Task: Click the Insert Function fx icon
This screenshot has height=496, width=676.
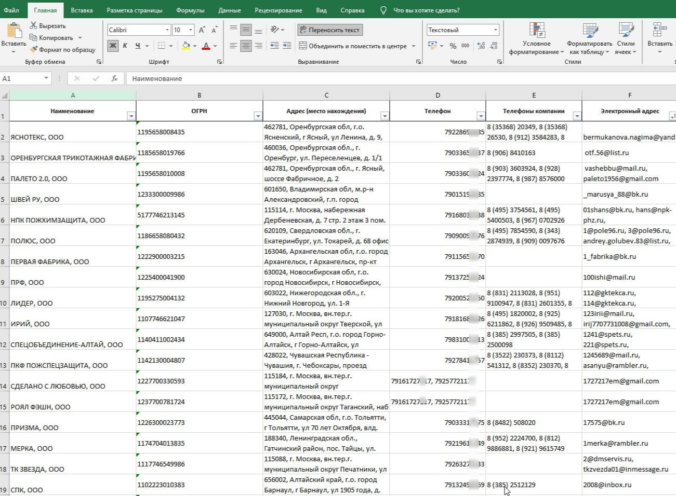Action: [114, 78]
